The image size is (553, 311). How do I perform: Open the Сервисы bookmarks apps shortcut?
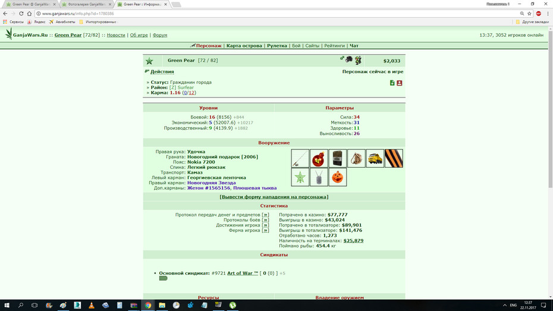tap(13, 22)
